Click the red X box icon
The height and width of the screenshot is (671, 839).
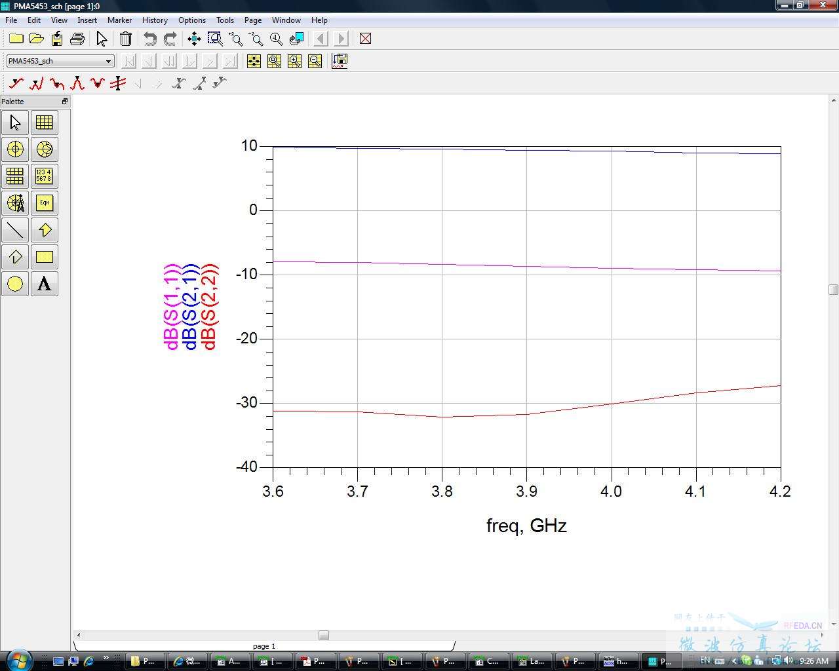click(x=366, y=39)
